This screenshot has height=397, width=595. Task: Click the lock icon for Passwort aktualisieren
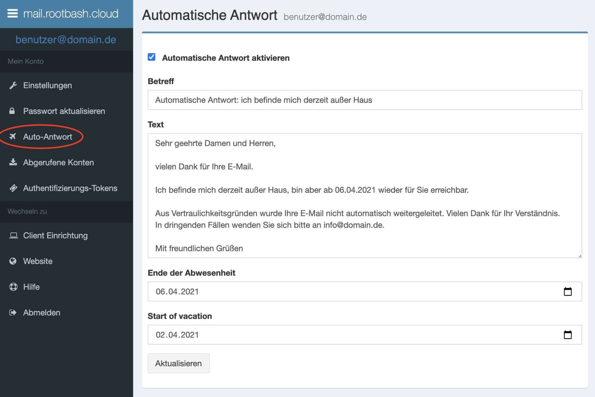pos(12,111)
